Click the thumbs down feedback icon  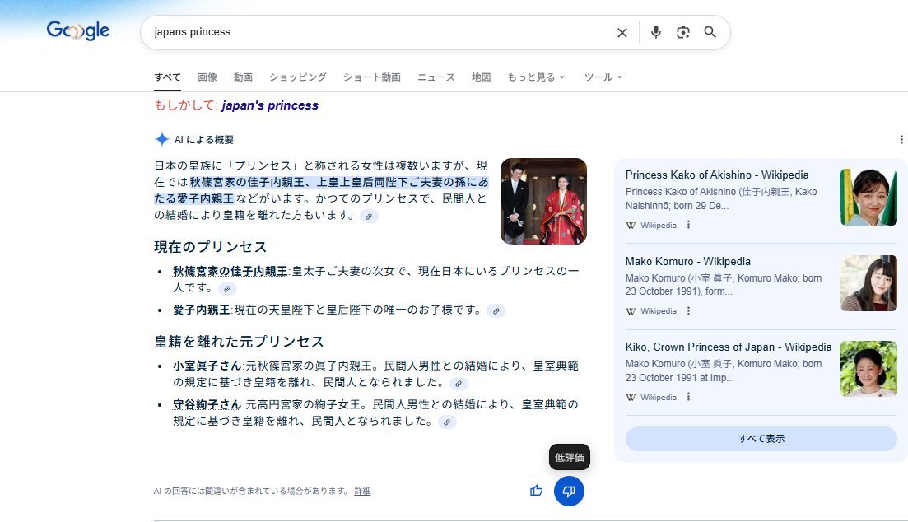pyautogui.click(x=569, y=491)
